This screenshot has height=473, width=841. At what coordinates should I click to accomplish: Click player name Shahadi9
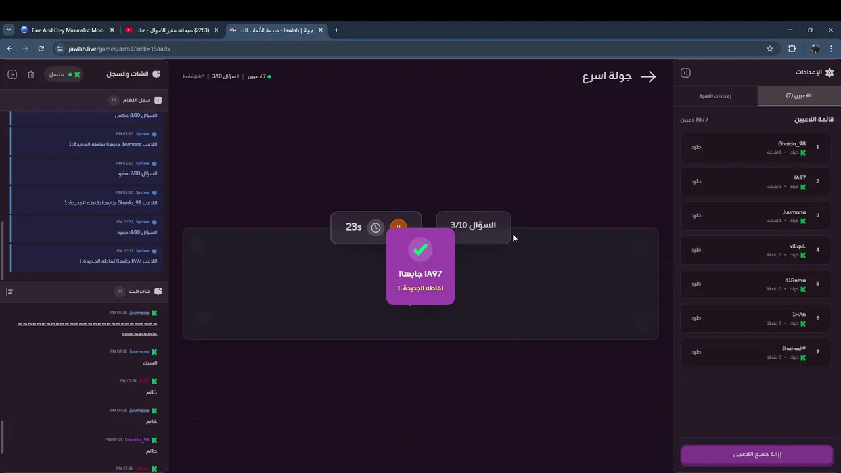point(794,349)
